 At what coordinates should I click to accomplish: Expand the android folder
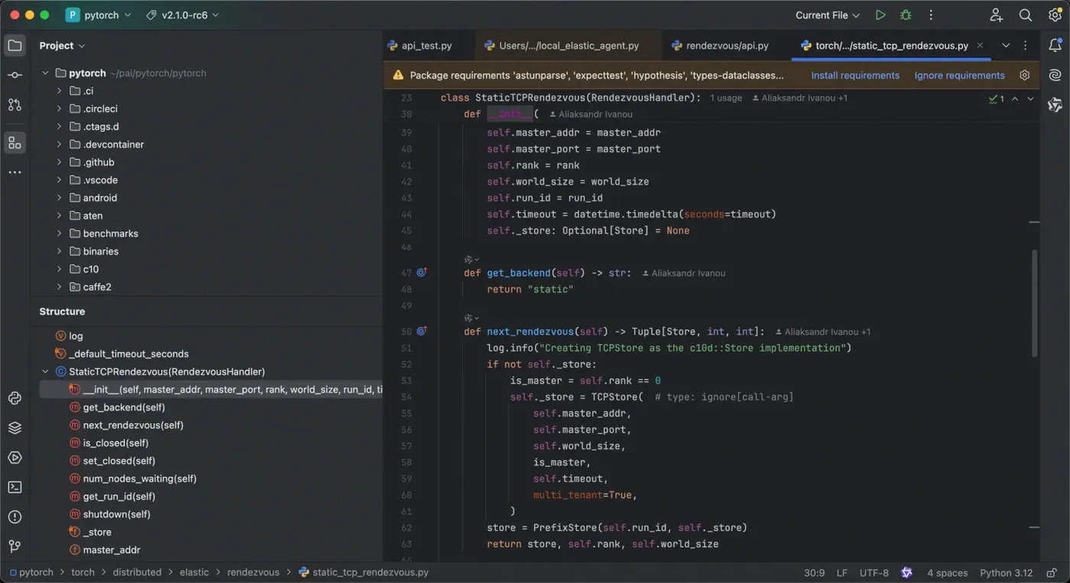(x=59, y=198)
